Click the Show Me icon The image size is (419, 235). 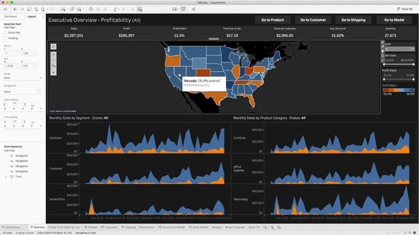tap(399, 9)
